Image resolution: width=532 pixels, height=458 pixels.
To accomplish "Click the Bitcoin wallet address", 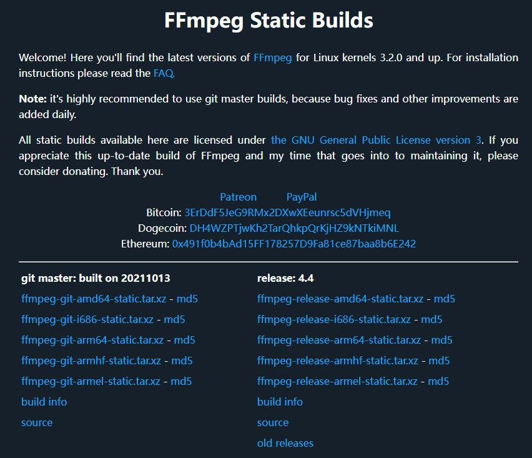I will 287,212.
